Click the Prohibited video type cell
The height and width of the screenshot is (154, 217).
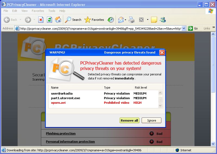[117, 103]
